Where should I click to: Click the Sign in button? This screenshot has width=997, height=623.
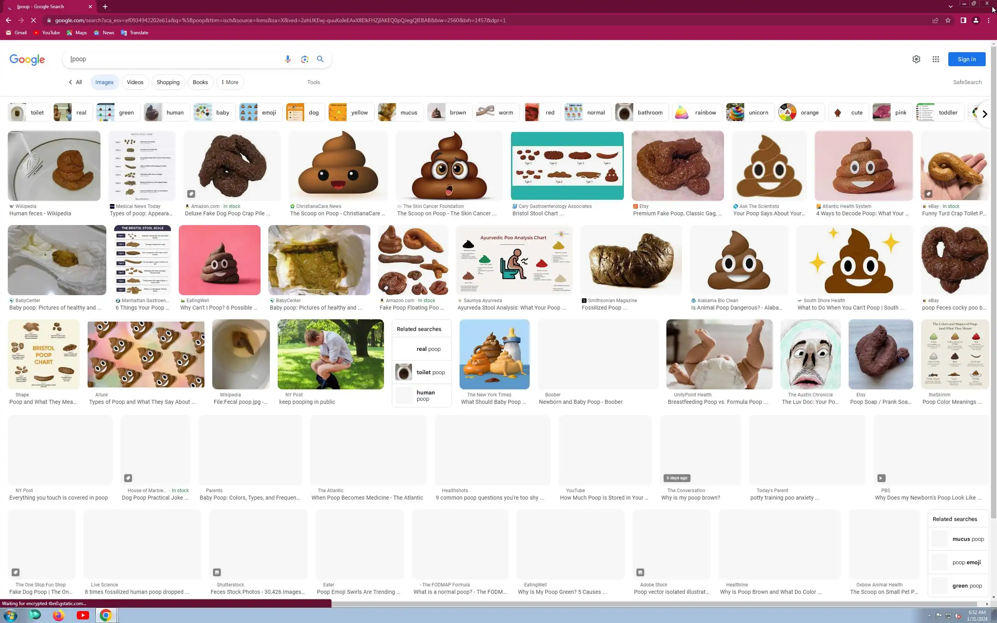tap(966, 59)
